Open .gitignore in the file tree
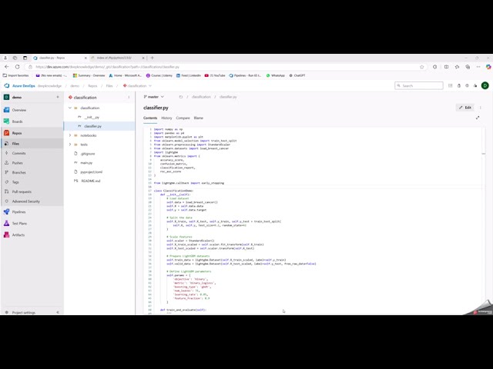 click(87, 154)
